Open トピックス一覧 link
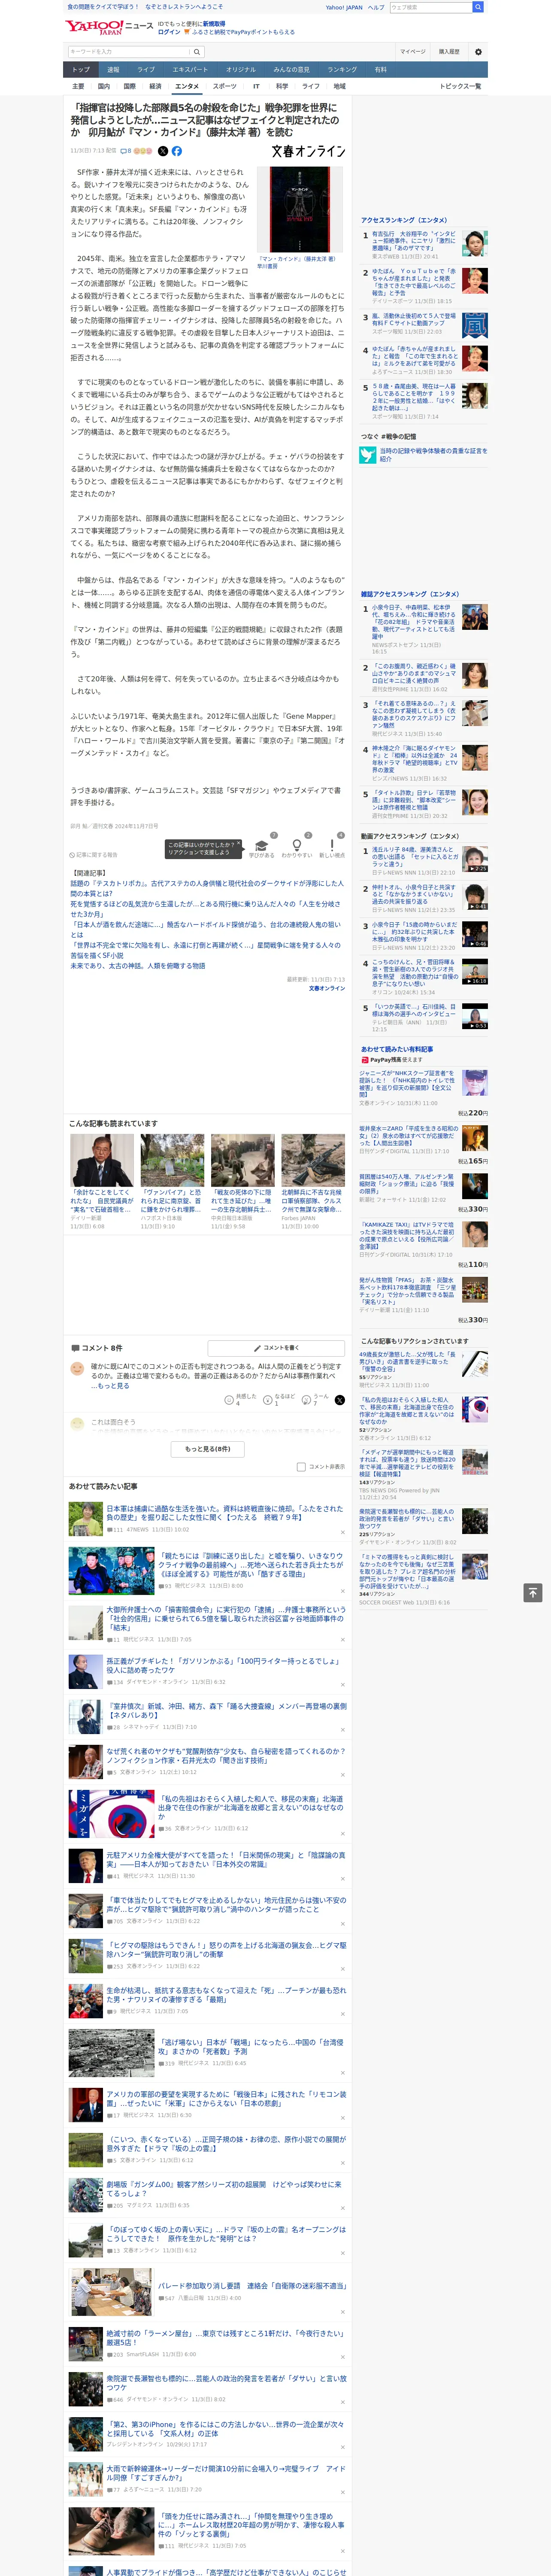The image size is (551, 2576). (460, 86)
